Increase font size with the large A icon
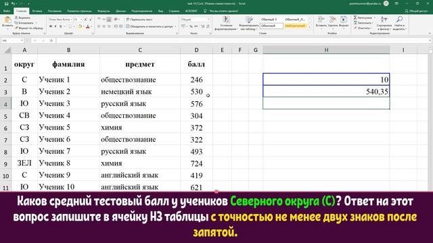 86,20
